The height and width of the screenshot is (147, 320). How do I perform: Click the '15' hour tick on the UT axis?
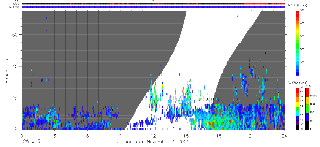[186, 136]
